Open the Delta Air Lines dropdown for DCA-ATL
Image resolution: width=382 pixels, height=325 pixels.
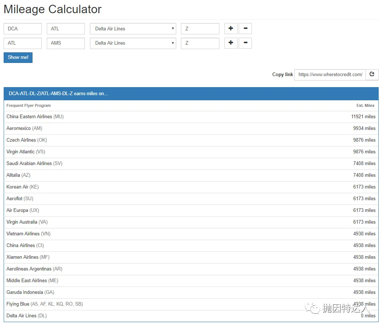coord(133,29)
